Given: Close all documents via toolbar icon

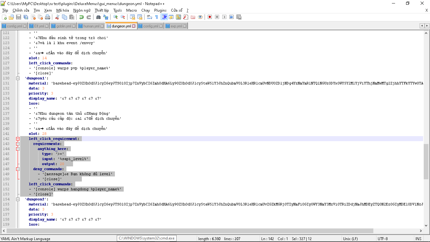Looking at the screenshot, I should [40, 17].
